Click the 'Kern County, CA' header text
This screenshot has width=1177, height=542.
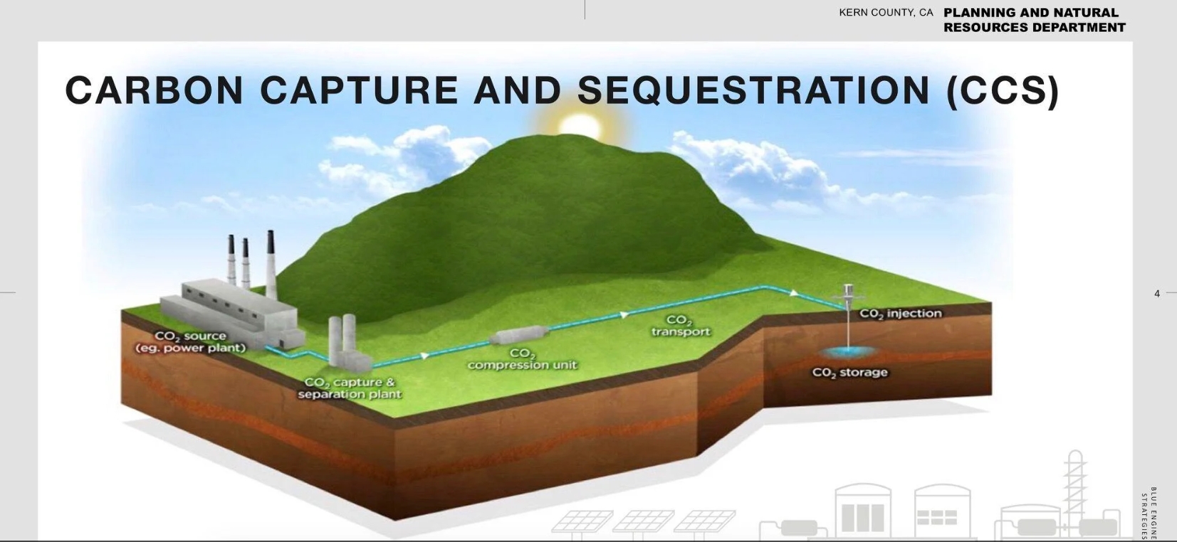pyautogui.click(x=885, y=13)
